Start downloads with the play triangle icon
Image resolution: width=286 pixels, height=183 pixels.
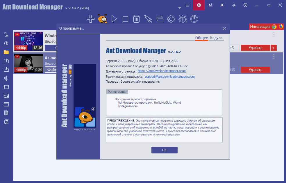coord(114,19)
